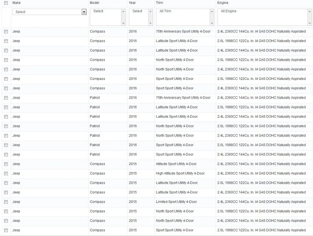Viewport: 313px width, 236px height.
Task: Toggle the select-all checkbox in header row
Action: pos(6,3)
